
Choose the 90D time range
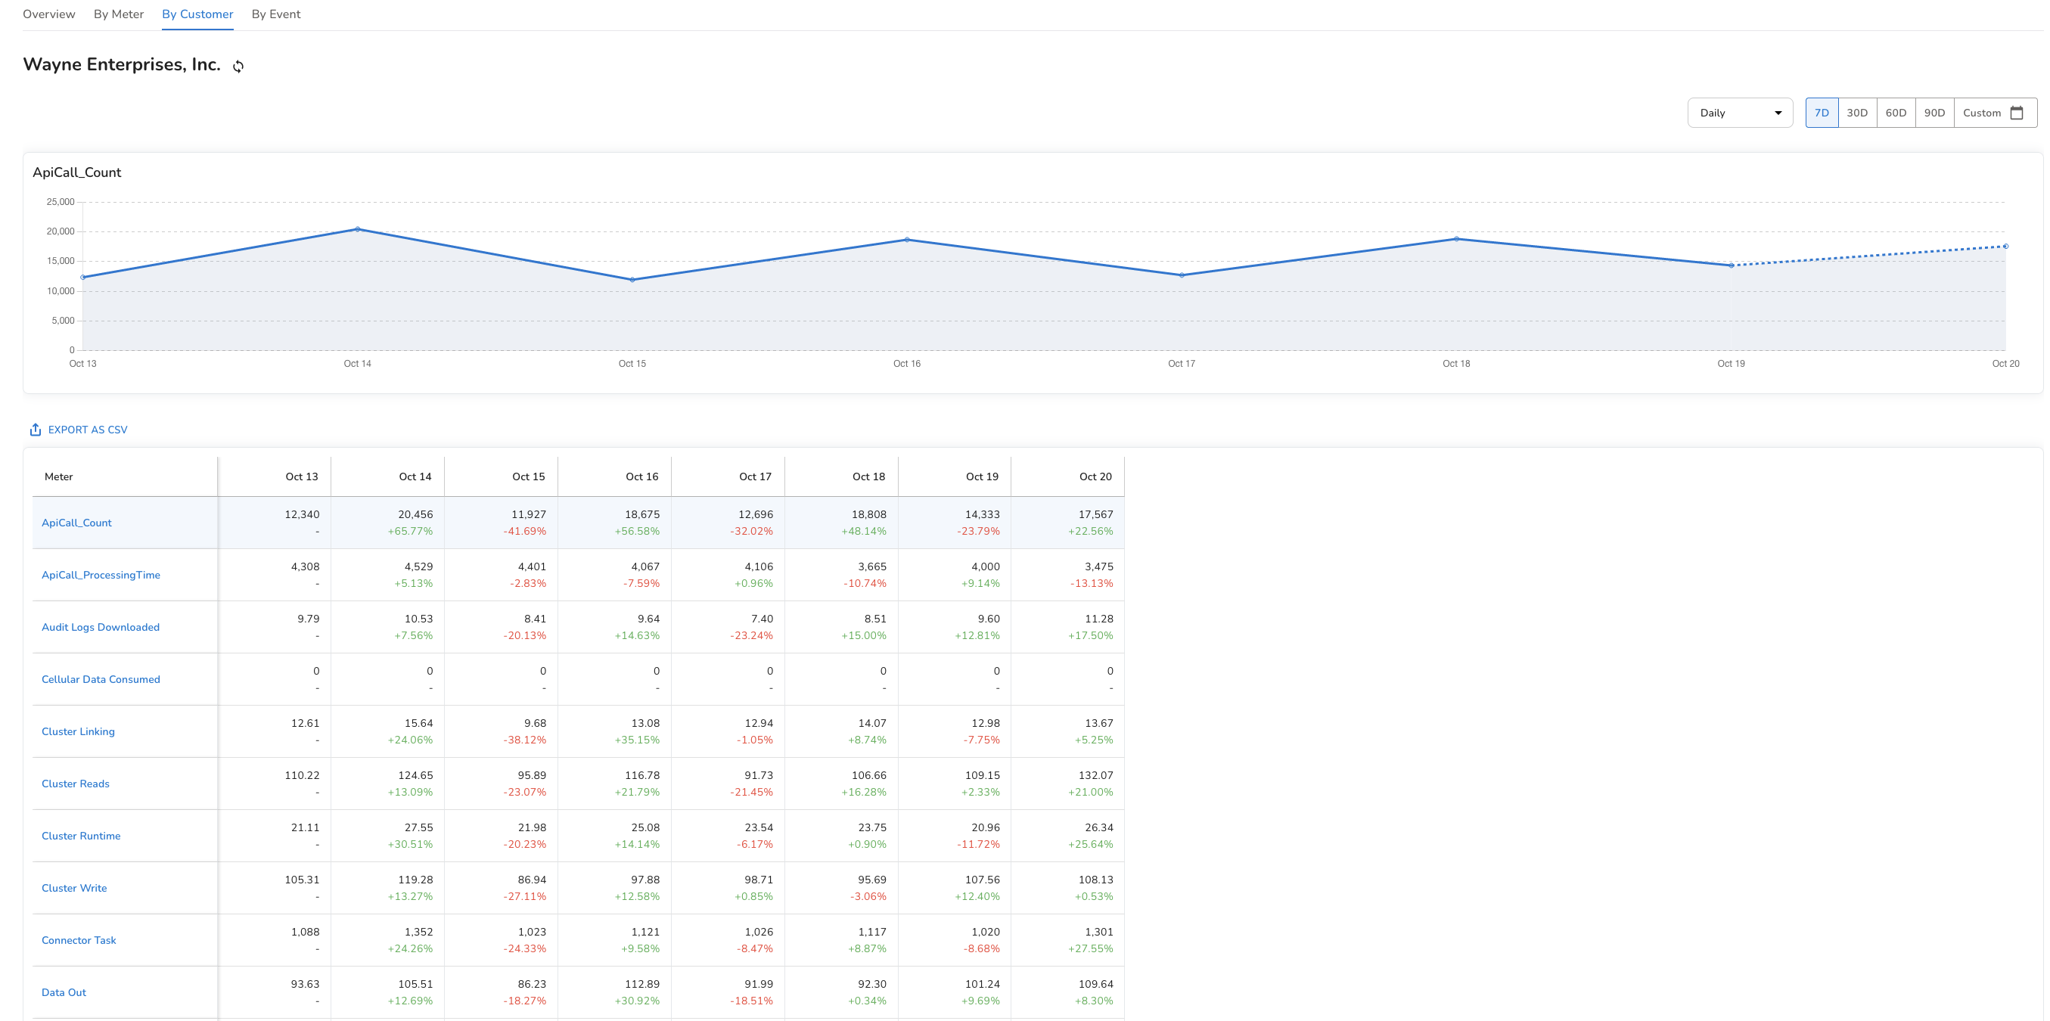[x=1934, y=113]
